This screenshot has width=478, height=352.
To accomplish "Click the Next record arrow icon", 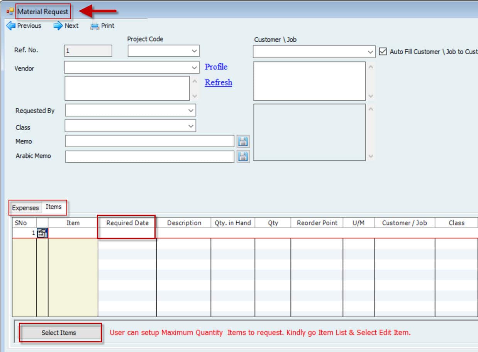I will (x=58, y=26).
